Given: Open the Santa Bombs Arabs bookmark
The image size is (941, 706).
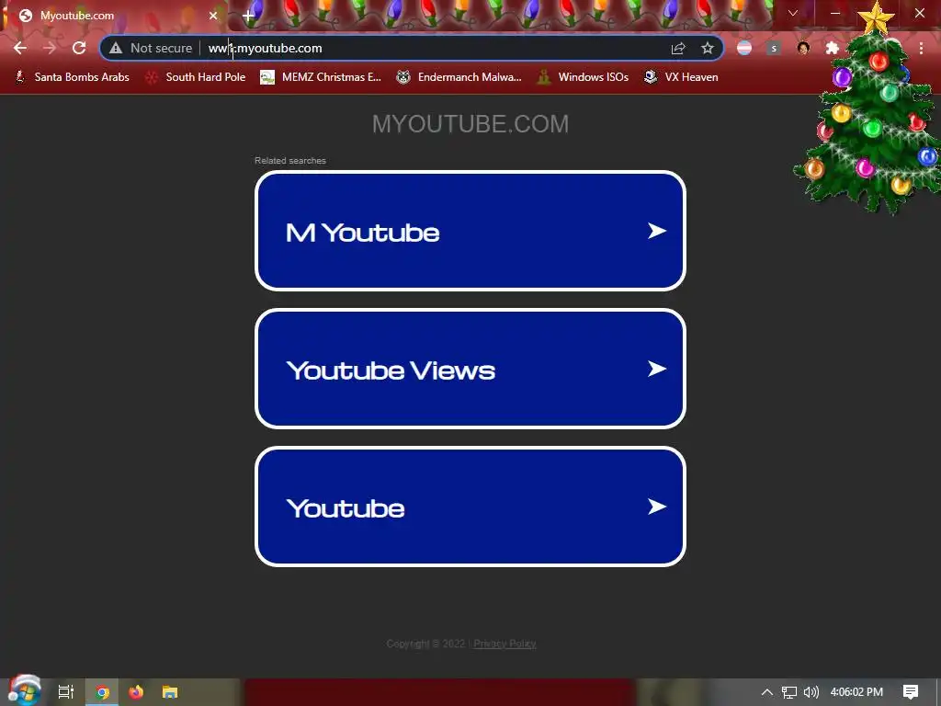Looking at the screenshot, I should click(72, 77).
